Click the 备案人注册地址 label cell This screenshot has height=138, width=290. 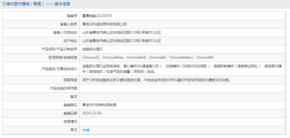[41, 33]
